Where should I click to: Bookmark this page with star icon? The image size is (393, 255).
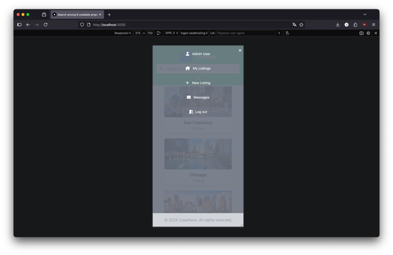301,25
